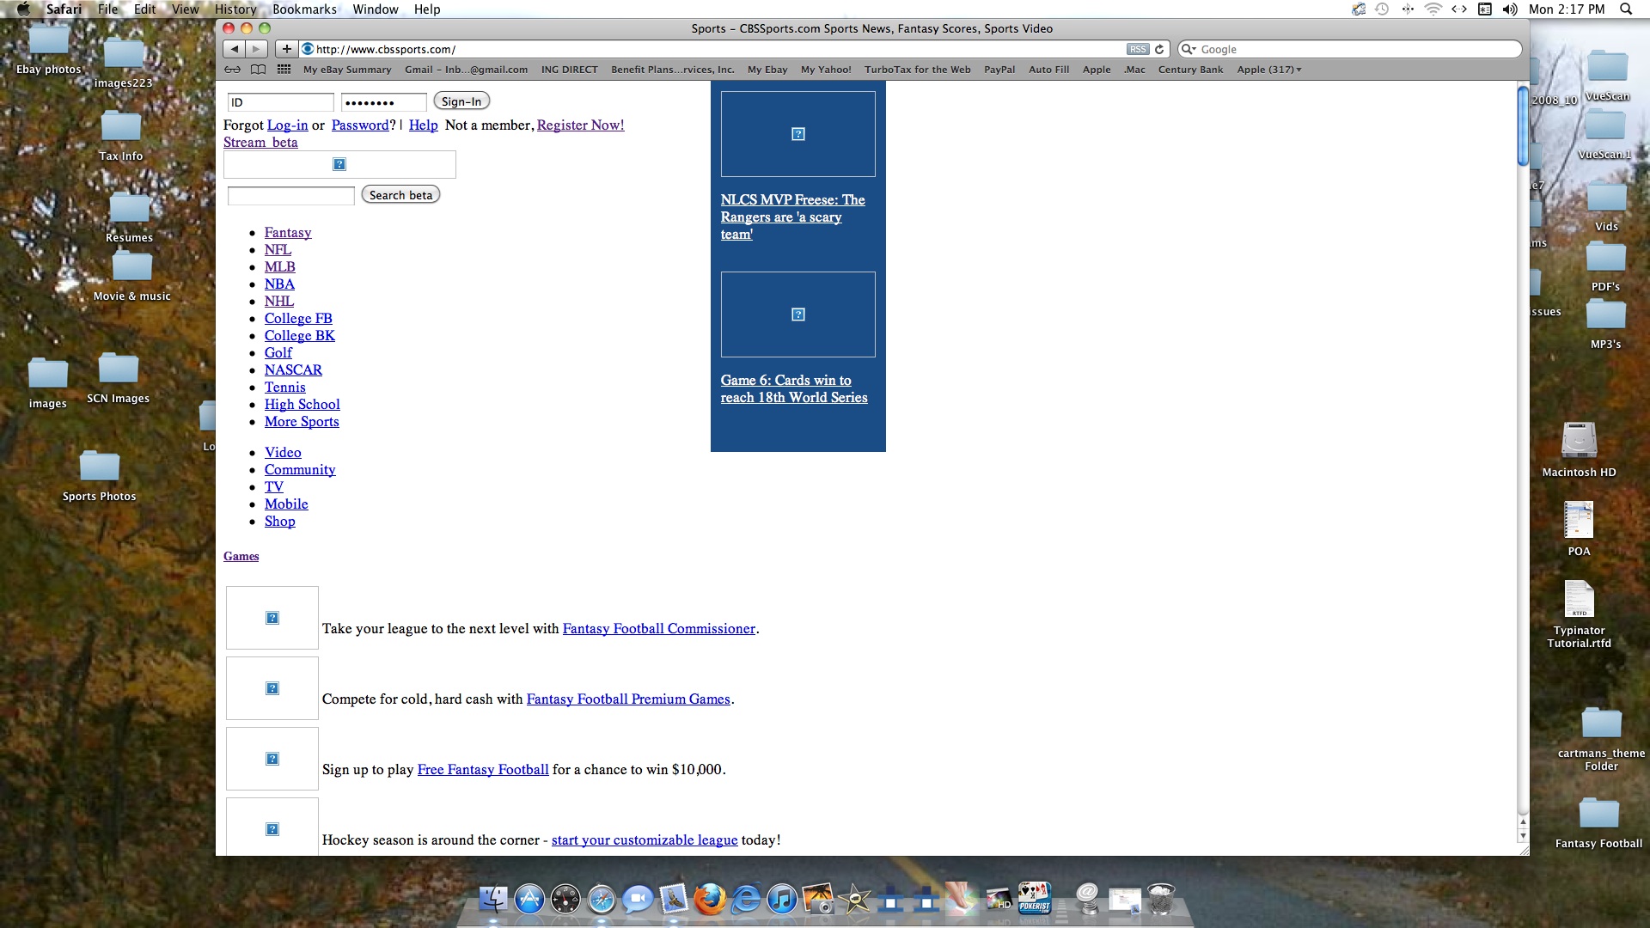Screen dimensions: 1650x928
Task: Click NLCS MVP Freese article link
Action: (x=793, y=217)
